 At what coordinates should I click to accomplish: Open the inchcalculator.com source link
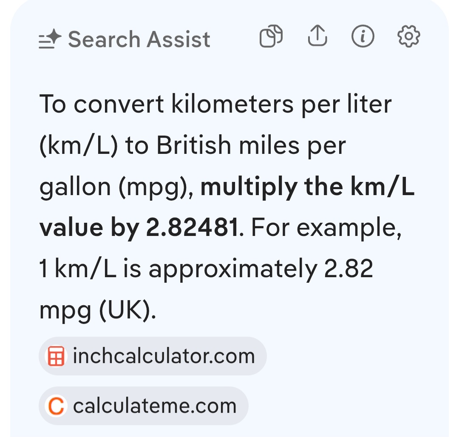153,356
